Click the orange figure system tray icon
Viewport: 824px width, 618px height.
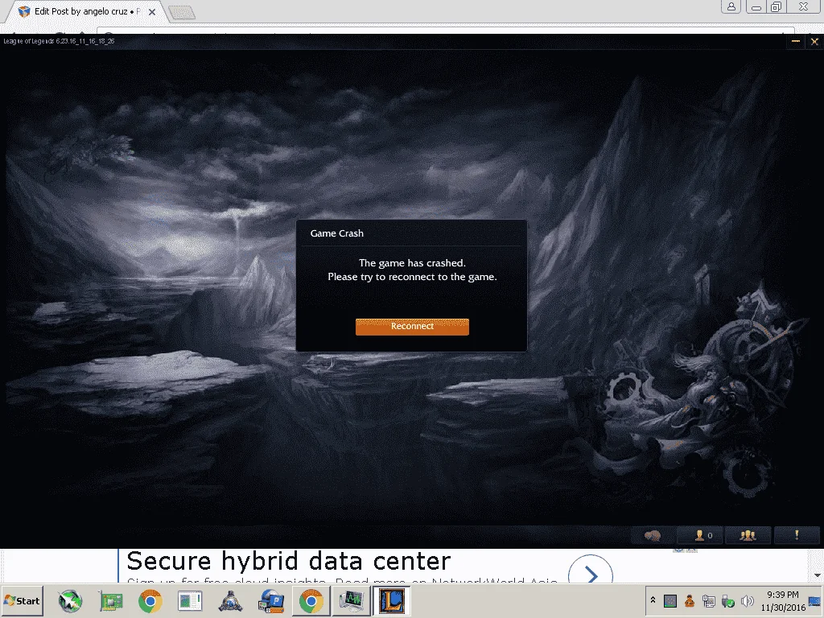(x=690, y=600)
